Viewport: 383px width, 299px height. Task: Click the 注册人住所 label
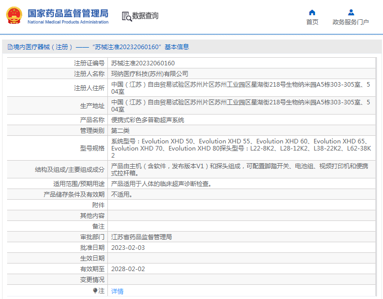coord(89,88)
